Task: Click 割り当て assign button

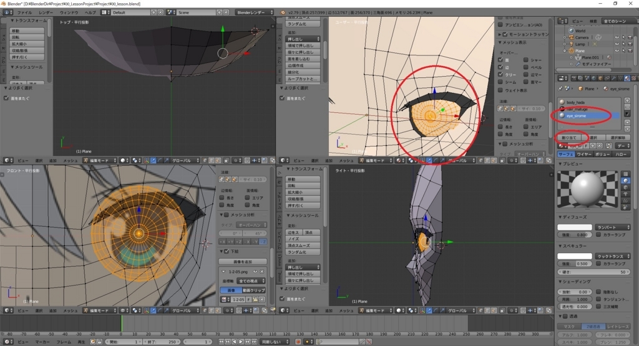Action: pos(569,138)
